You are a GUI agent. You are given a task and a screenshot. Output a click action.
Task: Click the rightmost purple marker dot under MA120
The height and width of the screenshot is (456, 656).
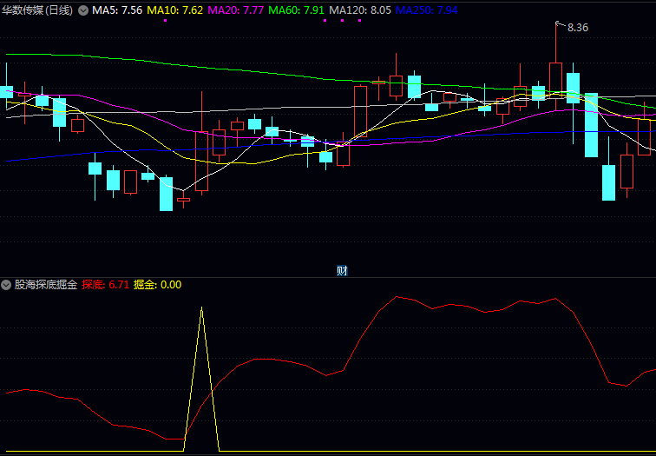pos(357,21)
